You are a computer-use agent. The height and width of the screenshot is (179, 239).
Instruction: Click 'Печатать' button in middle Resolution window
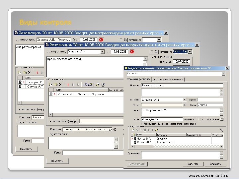point(57,161)
